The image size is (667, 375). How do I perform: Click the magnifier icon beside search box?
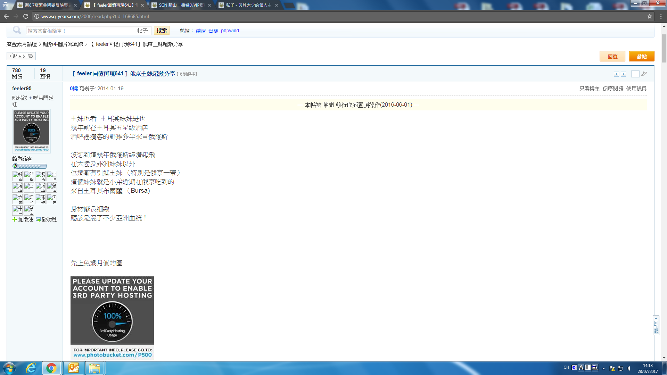click(x=17, y=30)
